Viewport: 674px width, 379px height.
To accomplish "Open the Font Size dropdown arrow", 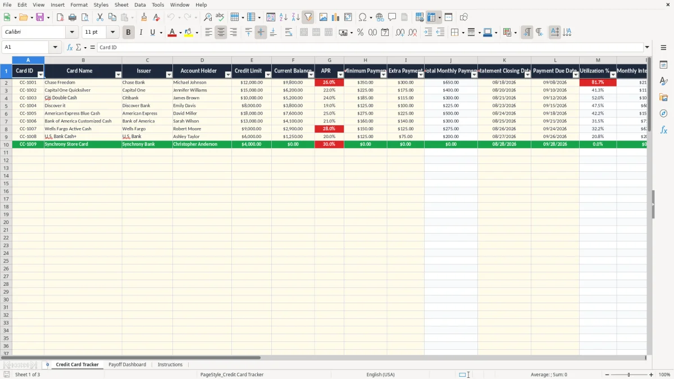I will [112, 33].
